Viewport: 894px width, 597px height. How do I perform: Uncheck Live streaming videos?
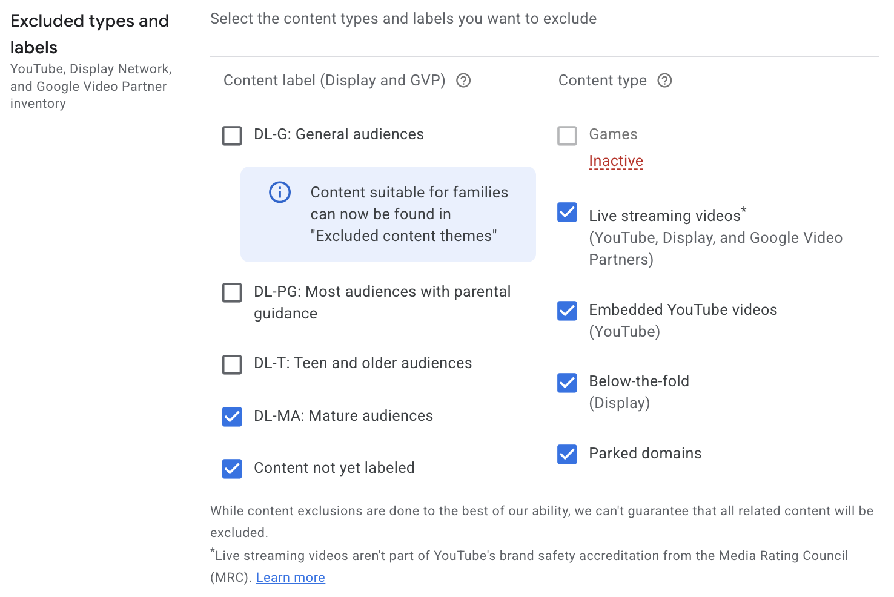[567, 213]
